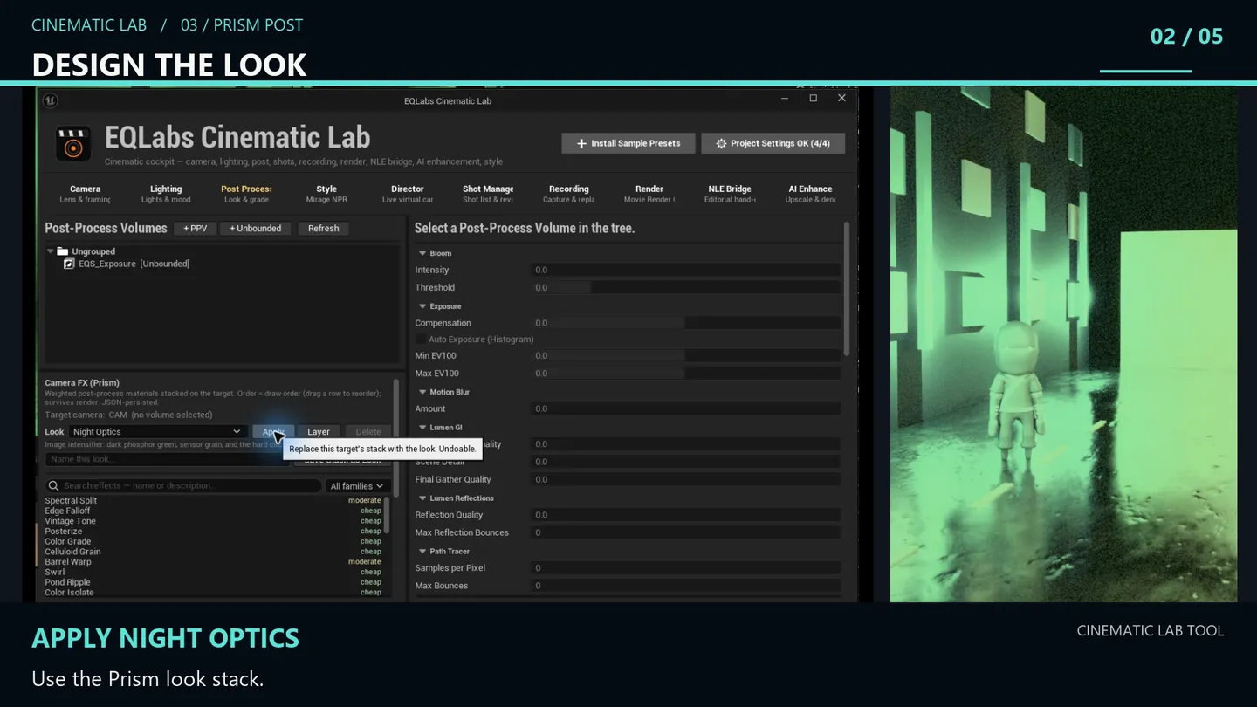Switch to the Lighting tab

point(166,194)
